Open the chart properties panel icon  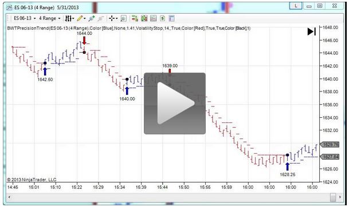point(171,18)
